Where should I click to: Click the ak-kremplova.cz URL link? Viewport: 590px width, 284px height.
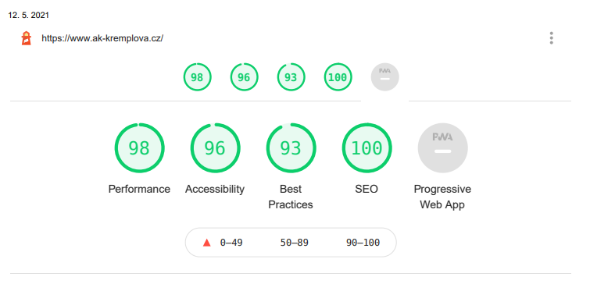tap(102, 38)
